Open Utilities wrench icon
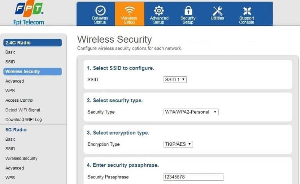300x184 pixels. tap(217, 11)
